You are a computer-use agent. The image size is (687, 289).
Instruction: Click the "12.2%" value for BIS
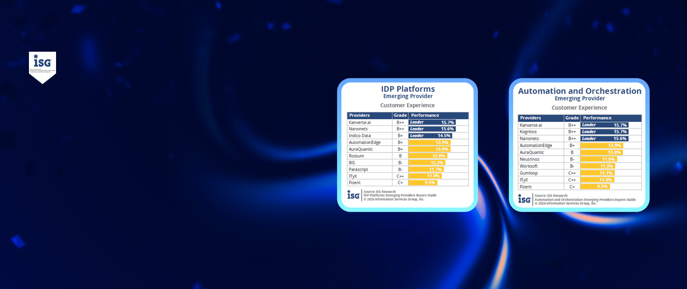[437, 163]
